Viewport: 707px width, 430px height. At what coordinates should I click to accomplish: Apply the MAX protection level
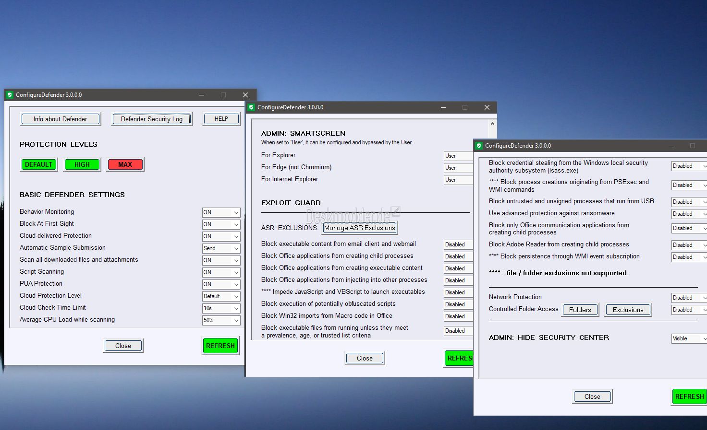(x=125, y=164)
